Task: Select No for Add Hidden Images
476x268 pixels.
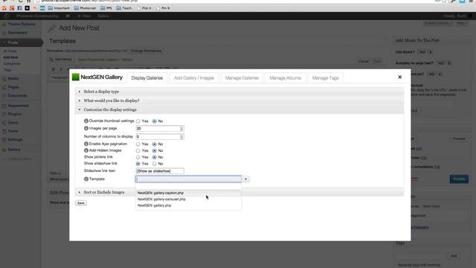Action: [x=155, y=150]
